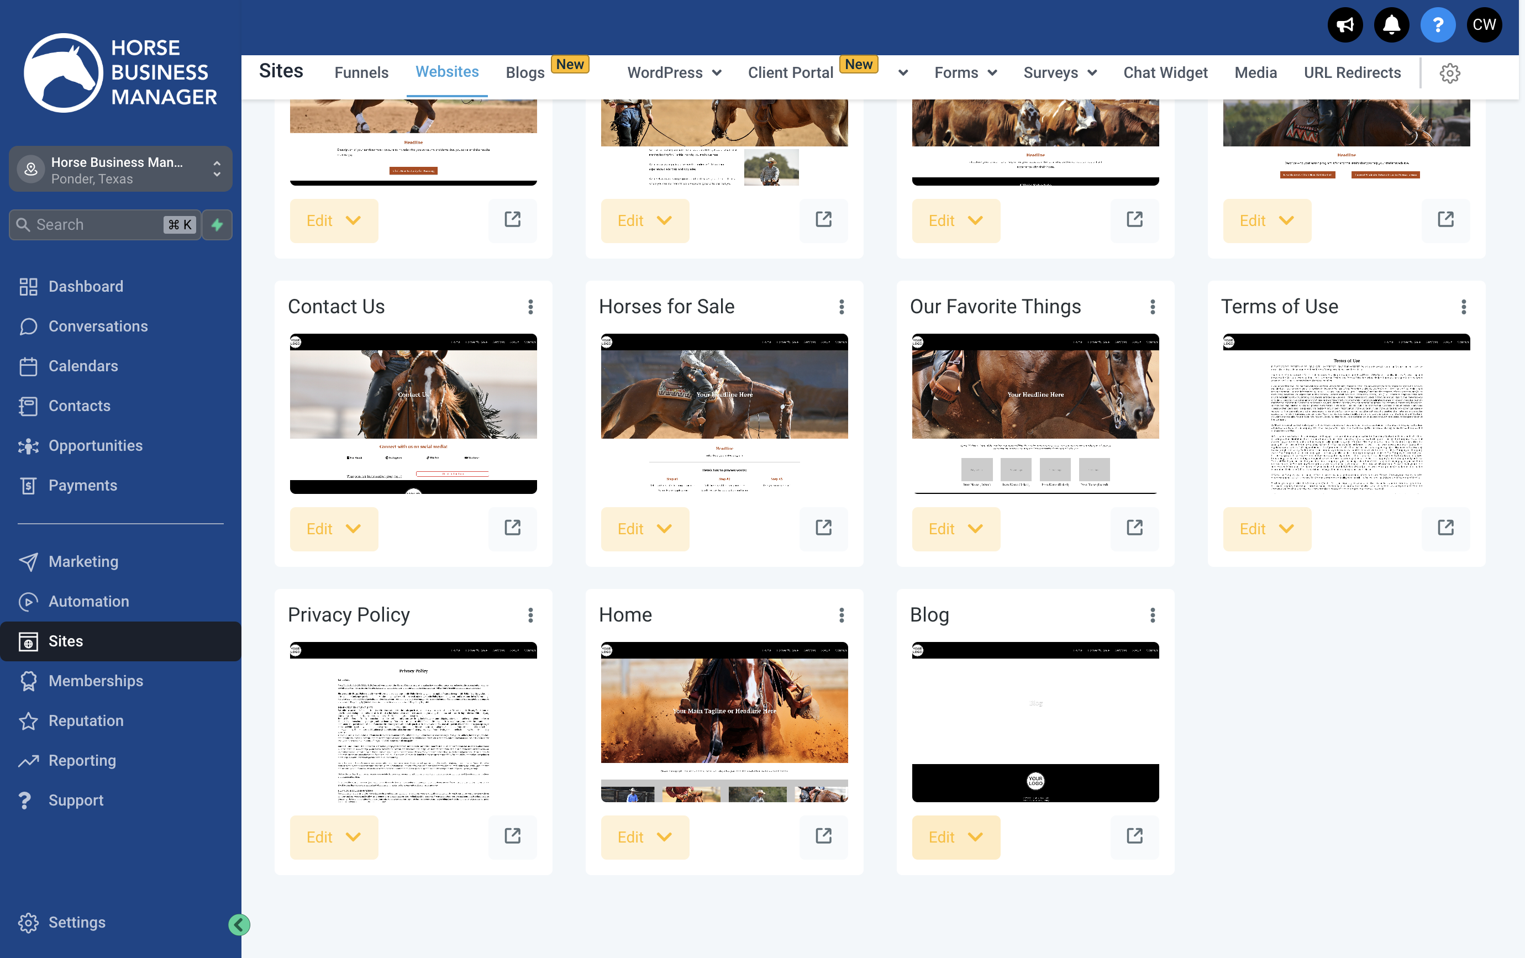Open the Sites settings gear icon
The image size is (1525, 958).
(x=1450, y=73)
